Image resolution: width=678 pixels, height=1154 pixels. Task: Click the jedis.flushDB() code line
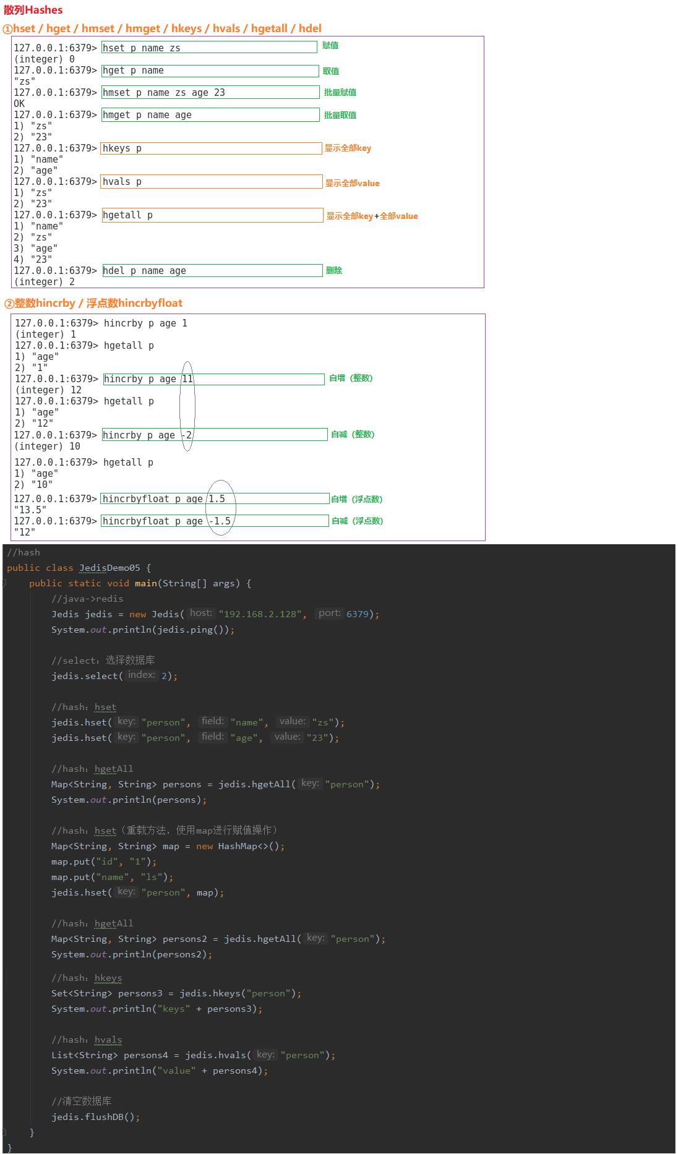95,1117
